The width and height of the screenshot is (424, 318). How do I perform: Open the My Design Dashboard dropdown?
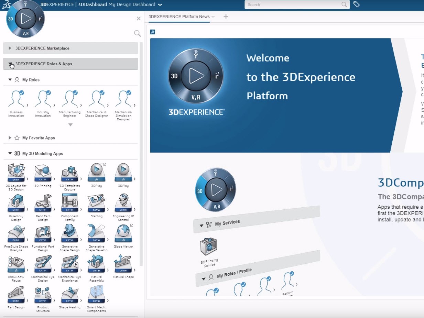tap(160, 5)
